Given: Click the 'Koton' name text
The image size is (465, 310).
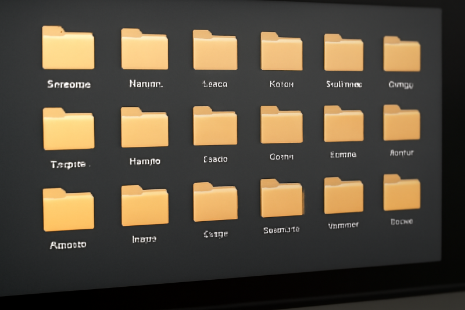Looking at the screenshot, I should pos(281,84).
